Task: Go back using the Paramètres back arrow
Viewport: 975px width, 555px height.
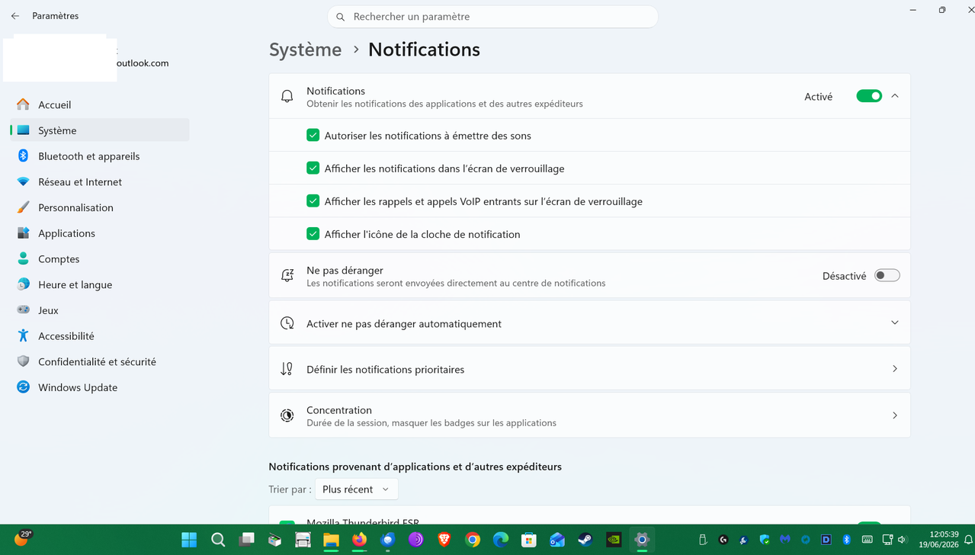Action: point(15,16)
